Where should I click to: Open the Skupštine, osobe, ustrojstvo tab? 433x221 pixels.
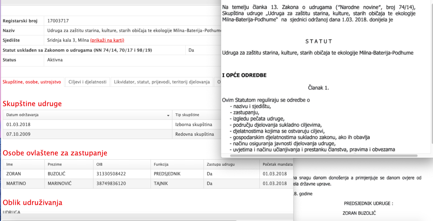[32, 82]
